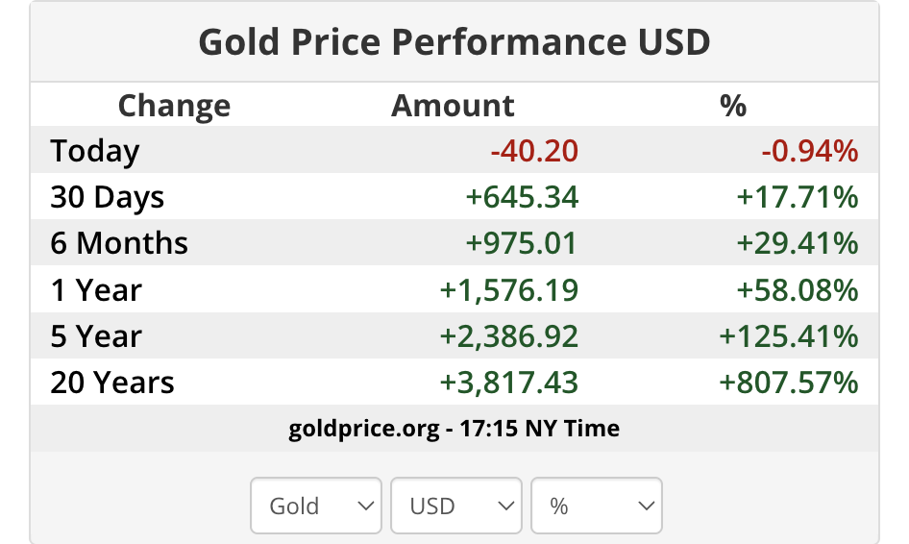The height and width of the screenshot is (544, 909).
Task: Select the 5 Year row label
Action: tap(96, 336)
